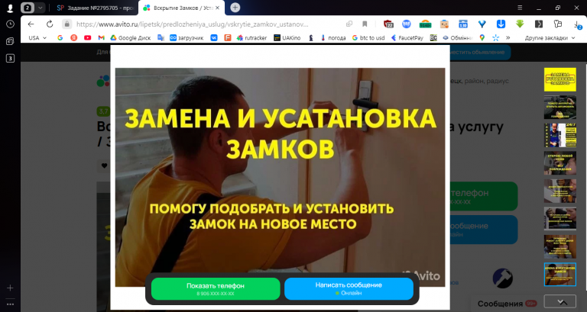Open the 'погода' bookmark
The image size is (587, 312).
click(x=332, y=37)
